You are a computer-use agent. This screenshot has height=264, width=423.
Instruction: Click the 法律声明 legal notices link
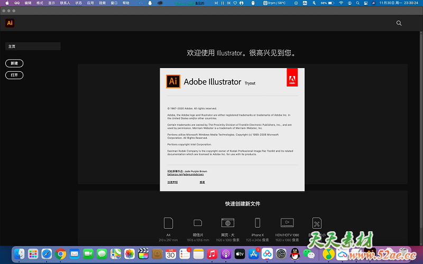(x=172, y=182)
